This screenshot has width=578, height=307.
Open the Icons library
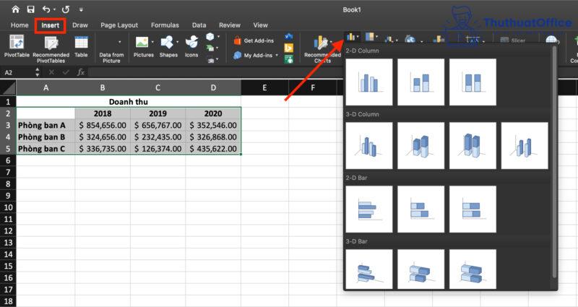191,46
